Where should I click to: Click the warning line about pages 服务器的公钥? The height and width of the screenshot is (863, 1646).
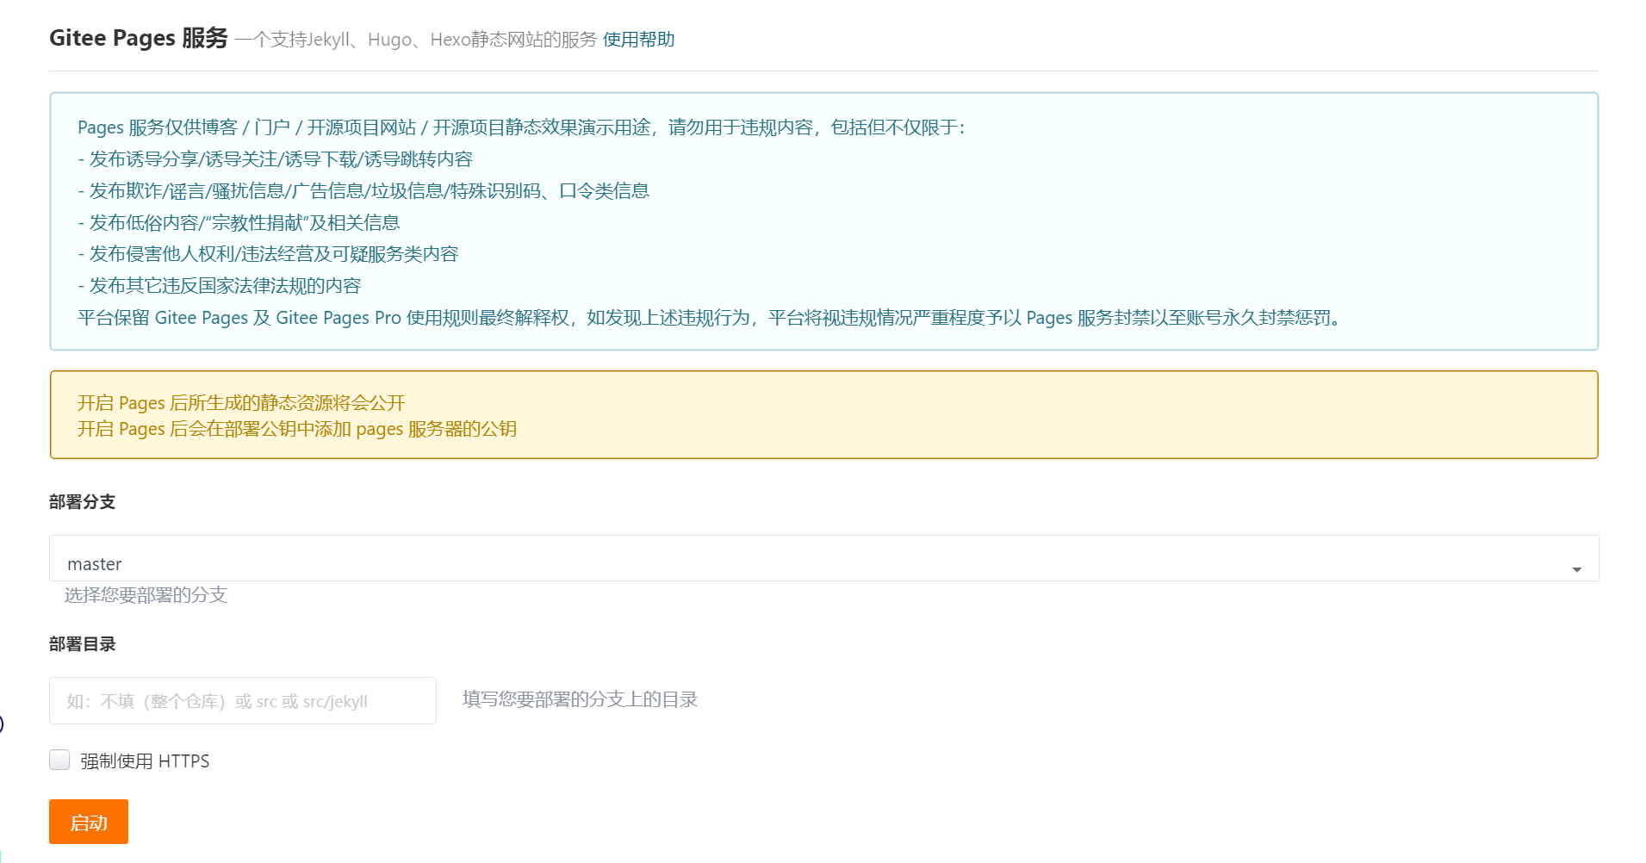pyautogui.click(x=297, y=429)
